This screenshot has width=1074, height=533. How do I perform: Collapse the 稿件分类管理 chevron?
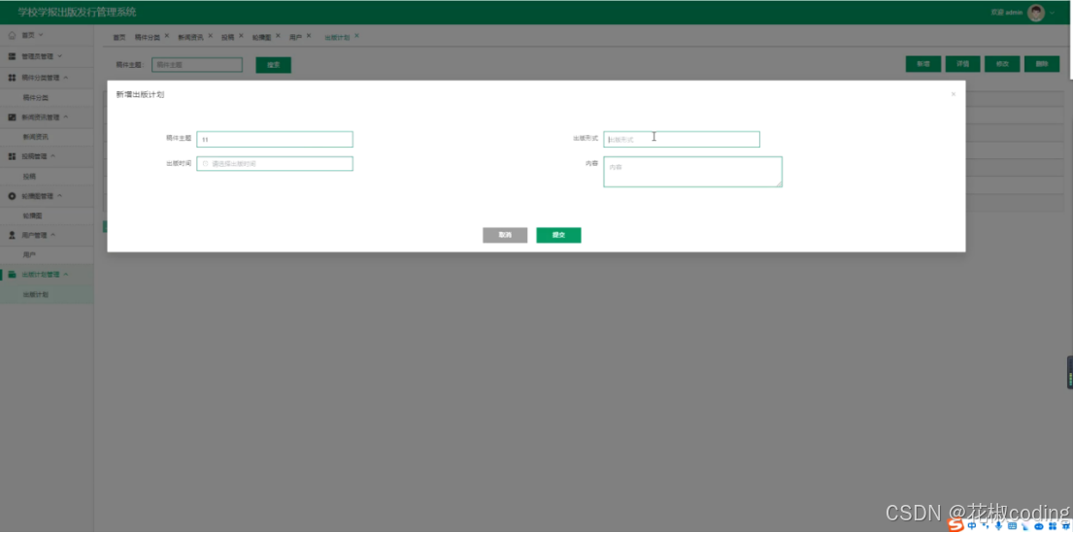66,78
